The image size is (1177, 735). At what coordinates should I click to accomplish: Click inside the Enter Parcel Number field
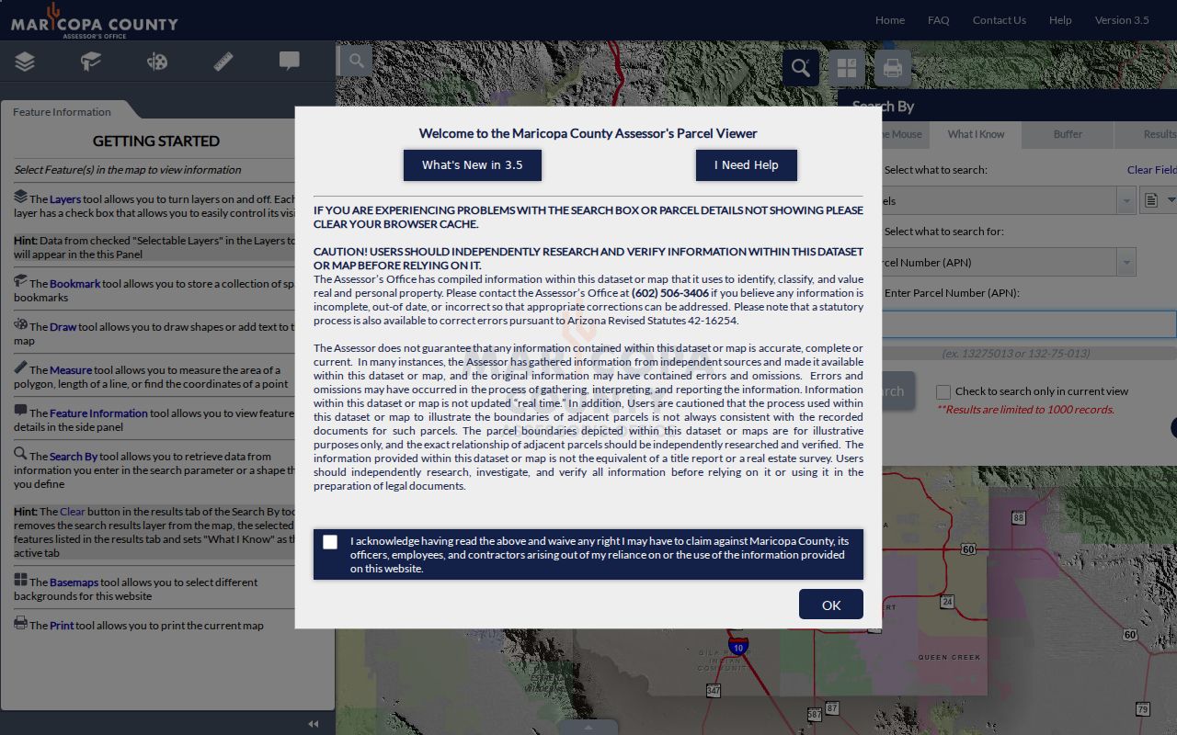(1028, 324)
